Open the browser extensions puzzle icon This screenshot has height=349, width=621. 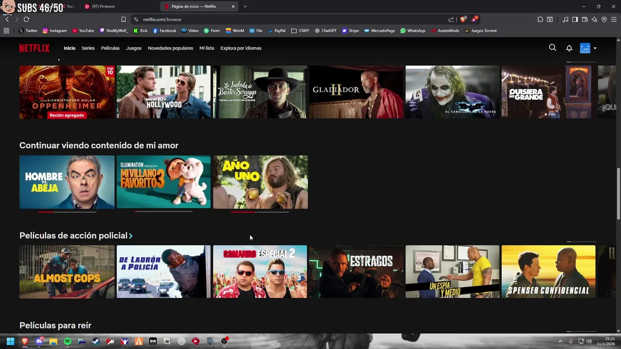point(540,19)
